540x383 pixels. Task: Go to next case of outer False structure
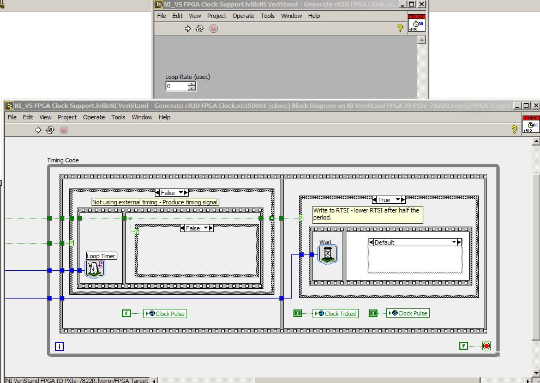pyautogui.click(x=186, y=193)
